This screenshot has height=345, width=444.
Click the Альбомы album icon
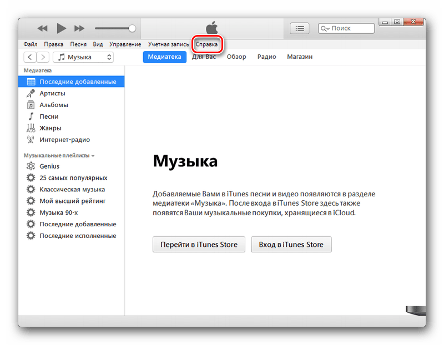click(31, 105)
